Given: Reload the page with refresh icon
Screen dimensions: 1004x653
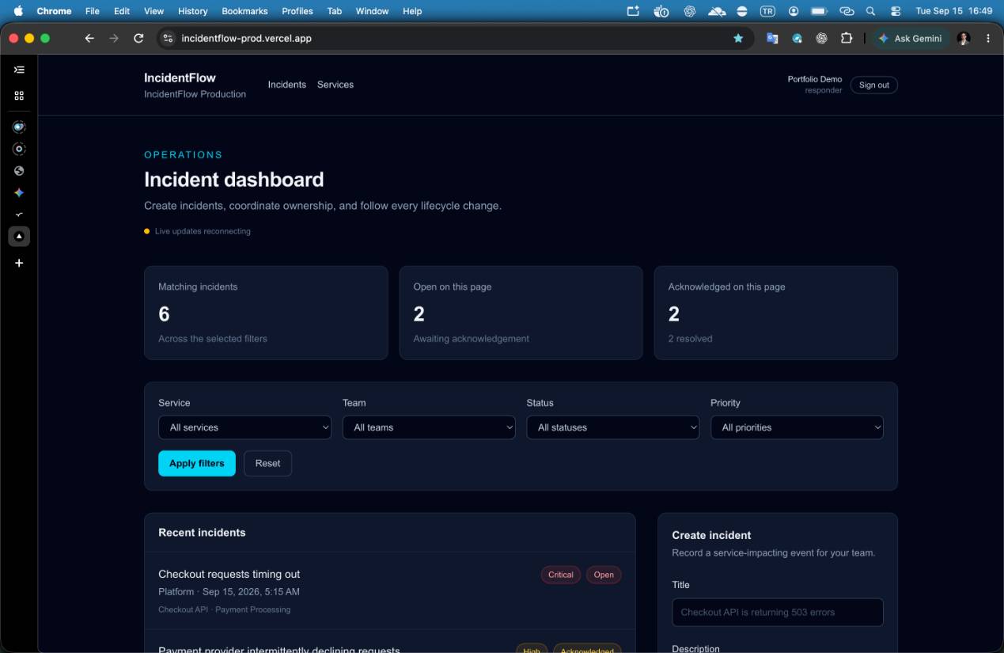Looking at the screenshot, I should point(138,38).
